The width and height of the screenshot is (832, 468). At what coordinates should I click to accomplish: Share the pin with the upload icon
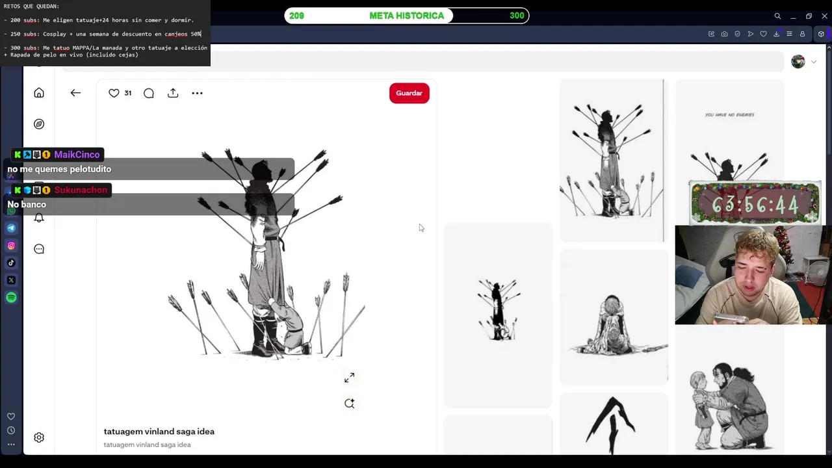pos(173,93)
